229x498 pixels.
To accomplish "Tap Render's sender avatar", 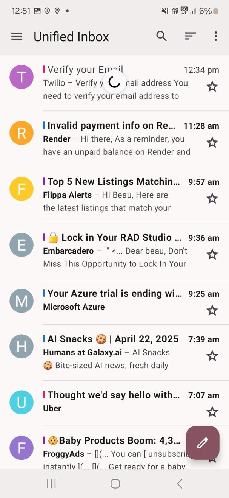I will (22, 133).
